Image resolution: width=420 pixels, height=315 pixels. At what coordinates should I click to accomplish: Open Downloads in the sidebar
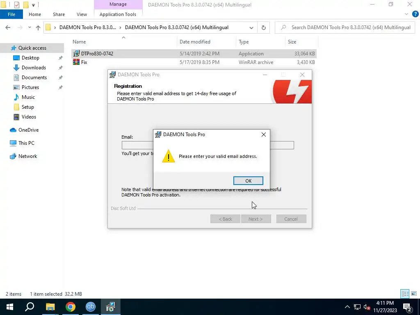pyautogui.click(x=34, y=68)
